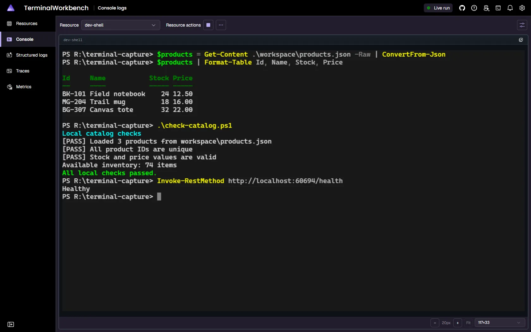Click the Console sidebar icon
Viewport: 531px width, 332px height.
coord(9,40)
